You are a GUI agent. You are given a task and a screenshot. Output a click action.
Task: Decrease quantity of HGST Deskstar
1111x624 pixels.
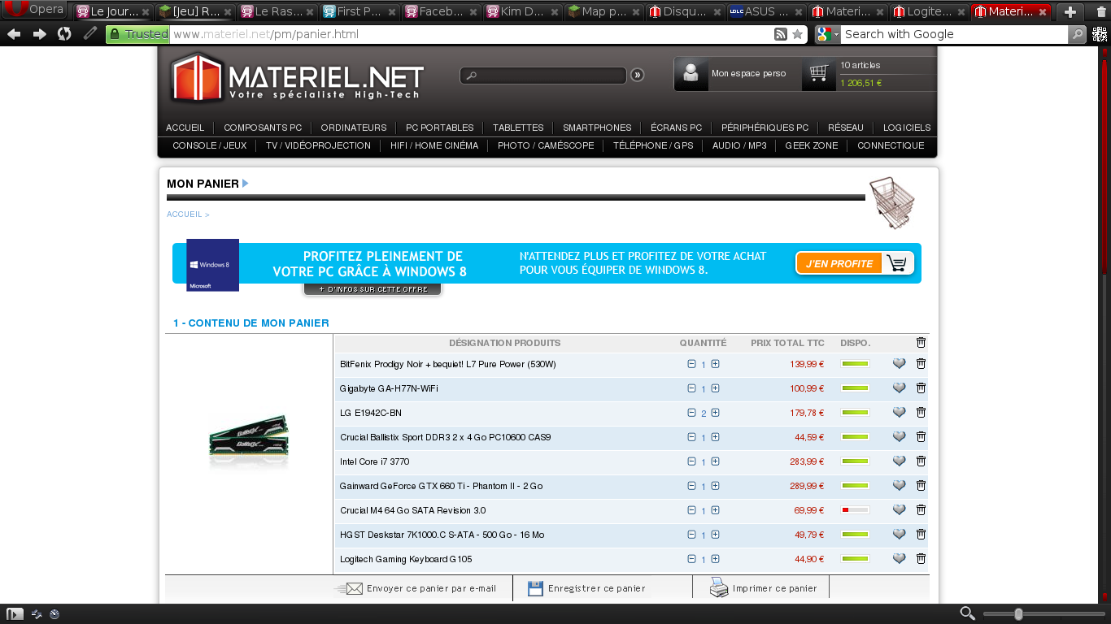692,535
